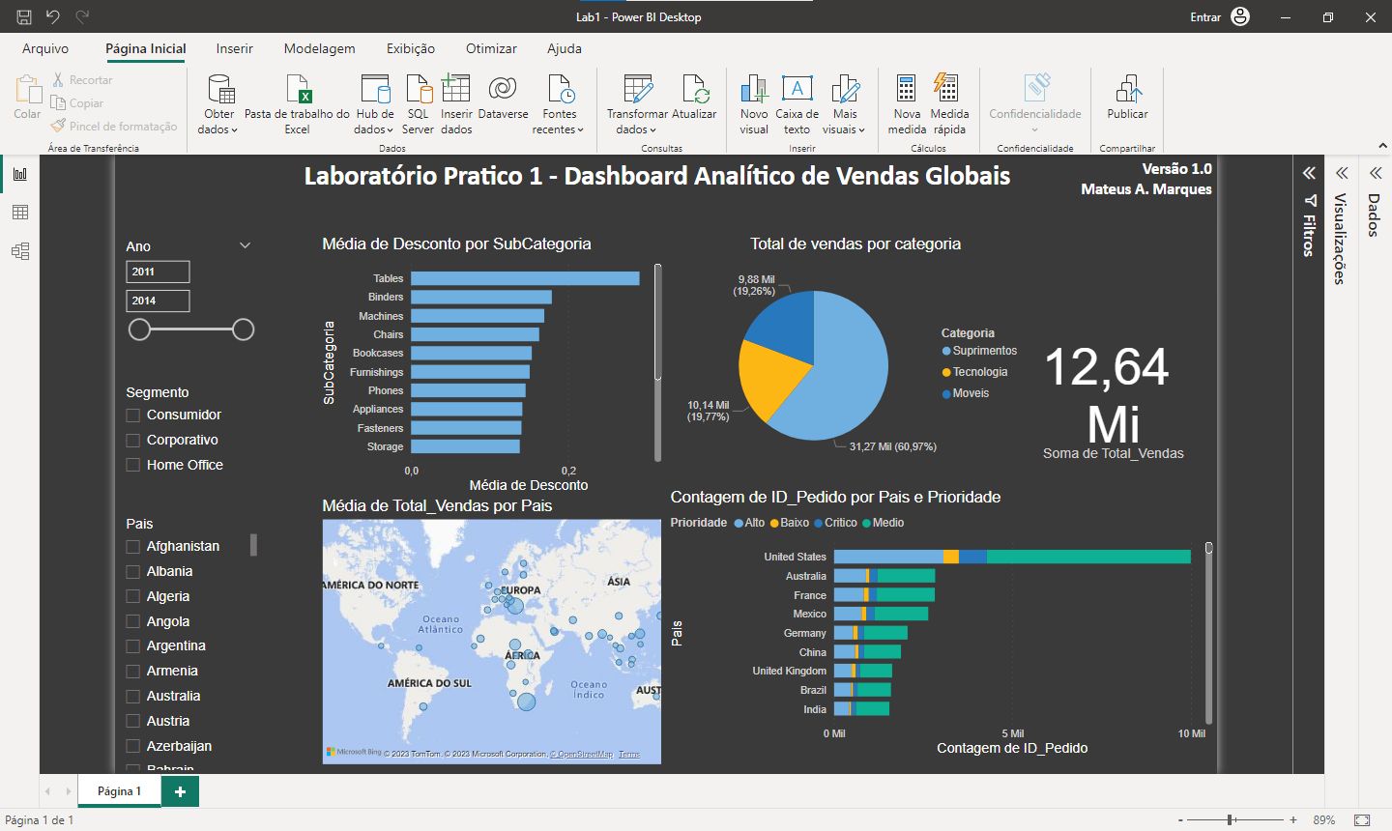Image resolution: width=1392 pixels, height=831 pixels.
Task: Expand the Ano slicer type chevron
Action: pyautogui.click(x=245, y=245)
